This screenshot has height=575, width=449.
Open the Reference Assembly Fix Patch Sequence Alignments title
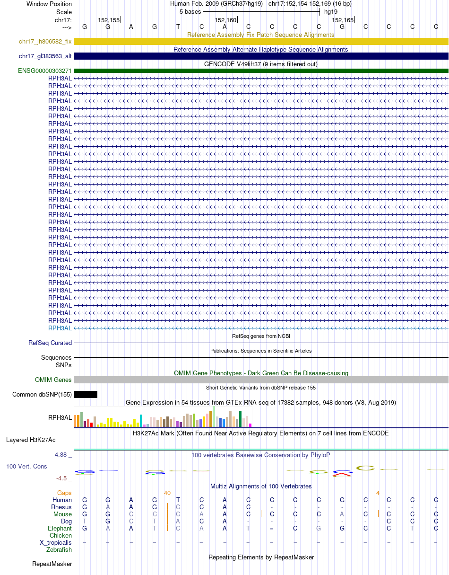point(261,35)
